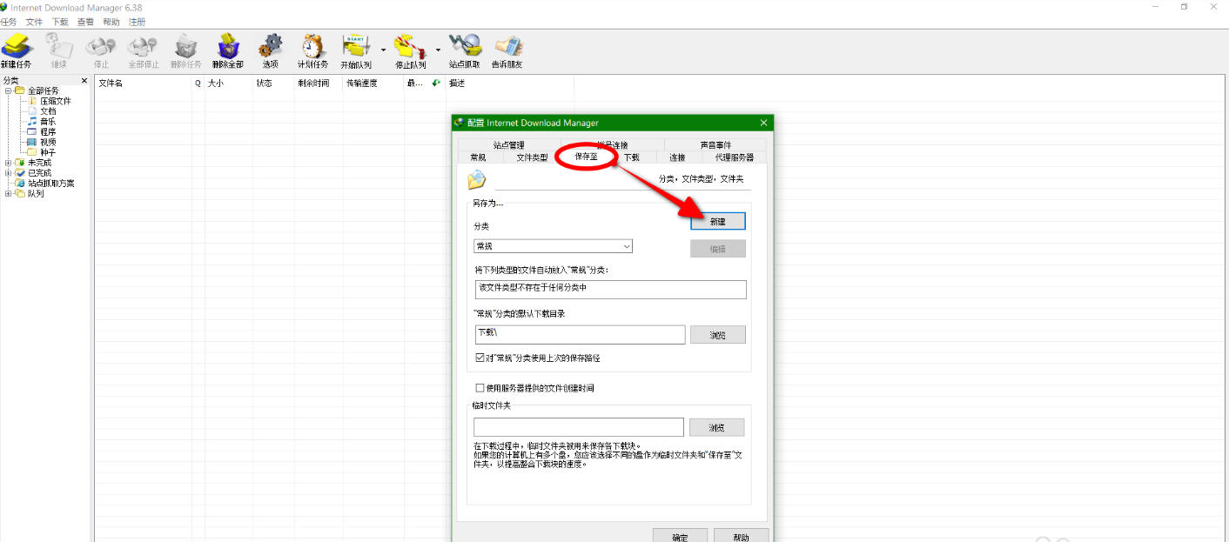Click the 临时文件夹 path input field

(x=579, y=427)
